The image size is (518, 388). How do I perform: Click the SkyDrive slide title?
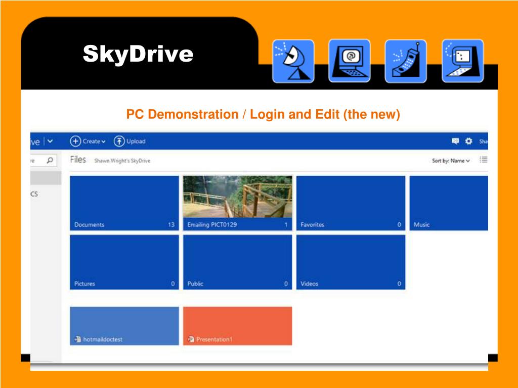pyautogui.click(x=138, y=54)
